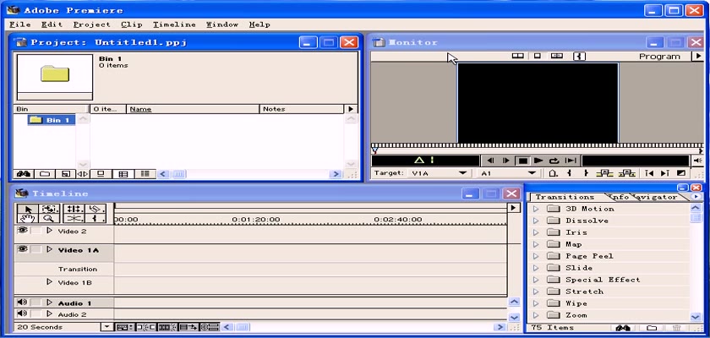Open the Project menu
The height and width of the screenshot is (338, 710).
pyautogui.click(x=92, y=25)
